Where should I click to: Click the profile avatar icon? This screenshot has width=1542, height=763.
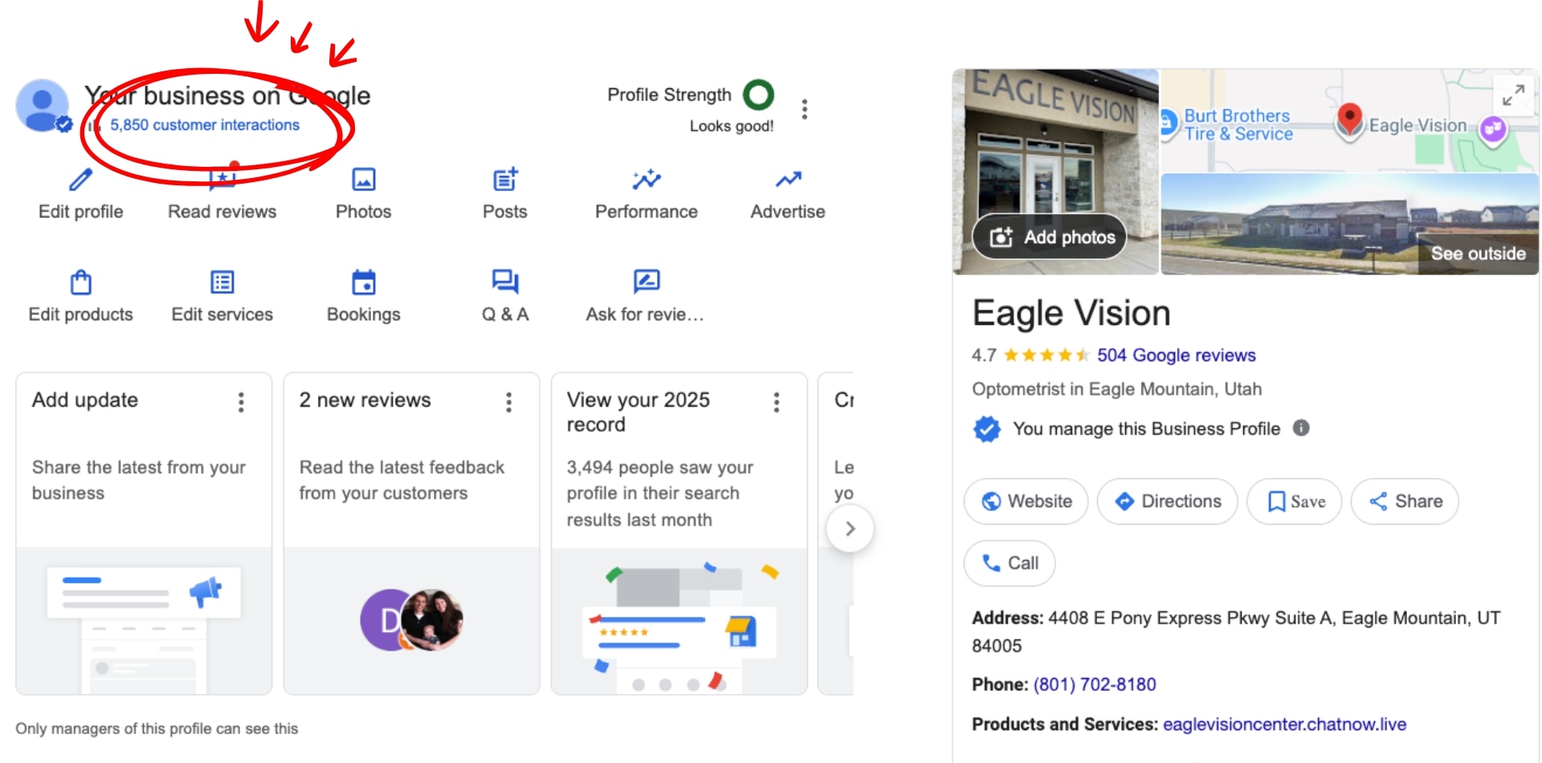coord(43,106)
